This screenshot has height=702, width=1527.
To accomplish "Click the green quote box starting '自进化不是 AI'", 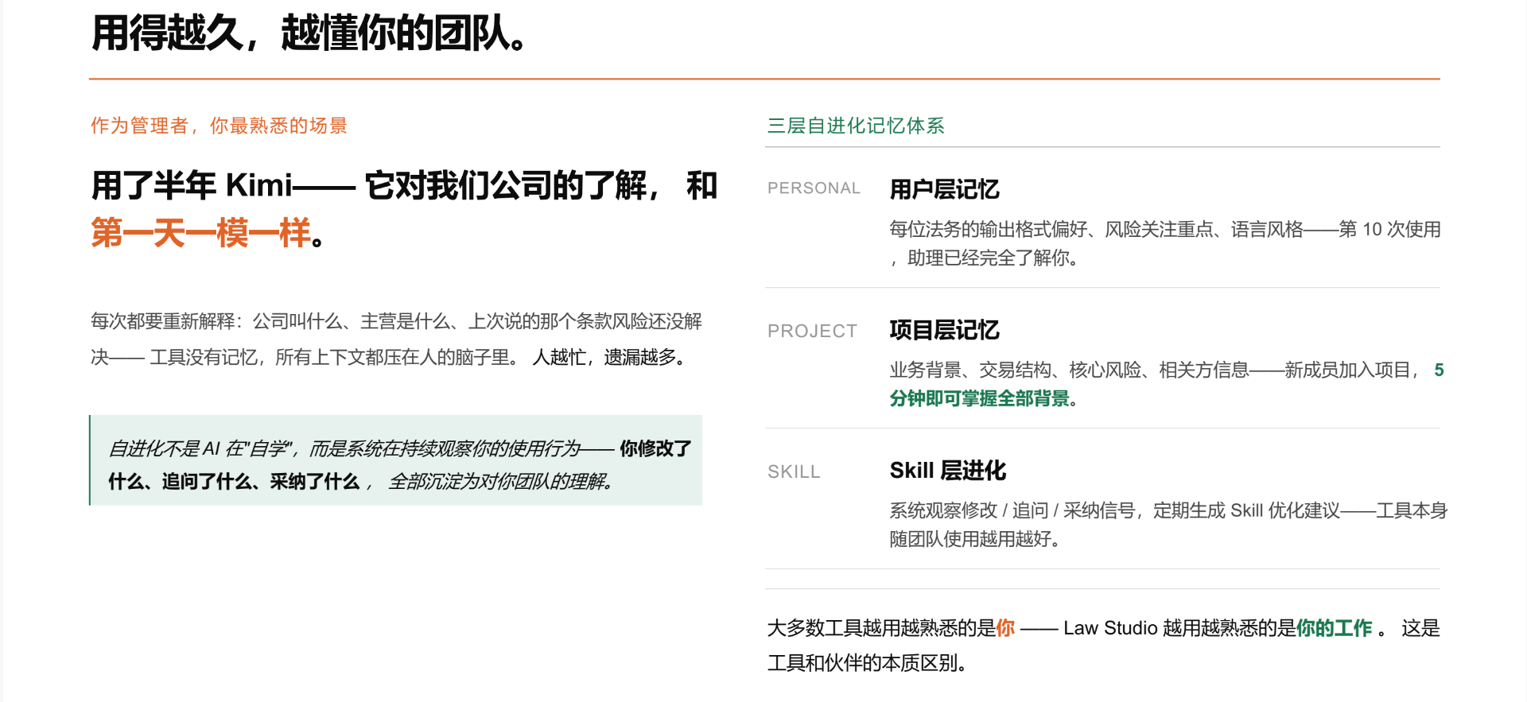I will pos(396,460).
